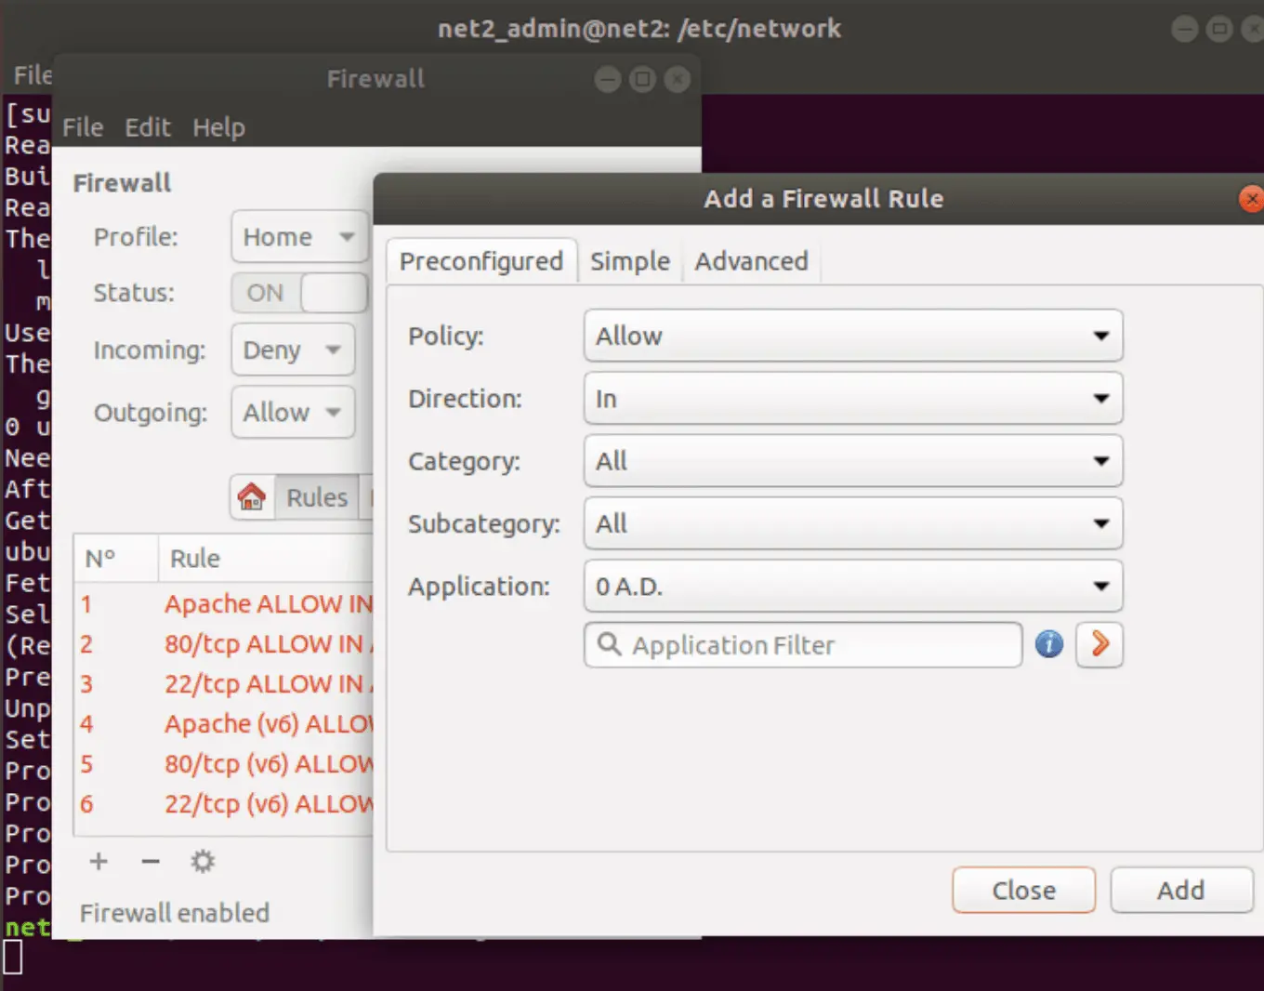
Task: Open the Rules tab in Firewall
Action: point(317,497)
